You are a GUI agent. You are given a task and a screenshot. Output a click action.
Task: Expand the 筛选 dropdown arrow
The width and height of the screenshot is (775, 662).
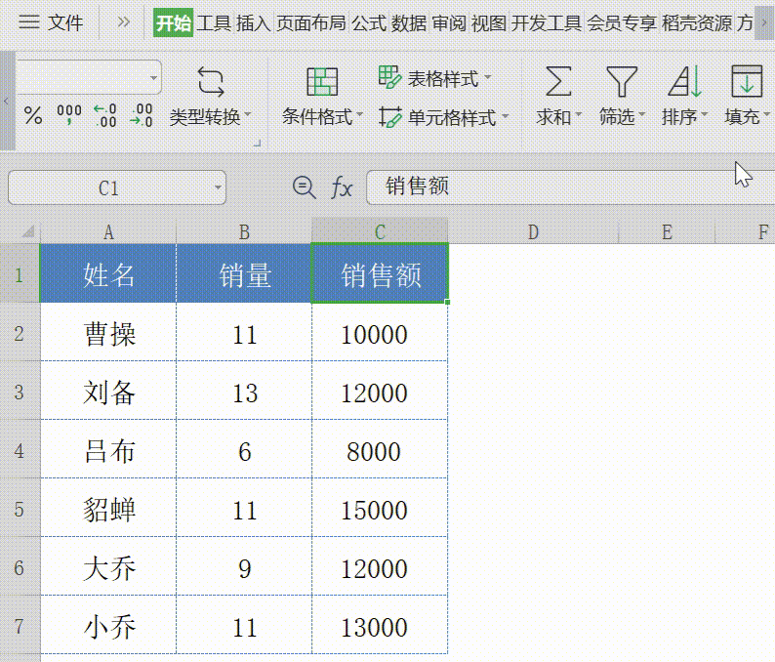641,115
